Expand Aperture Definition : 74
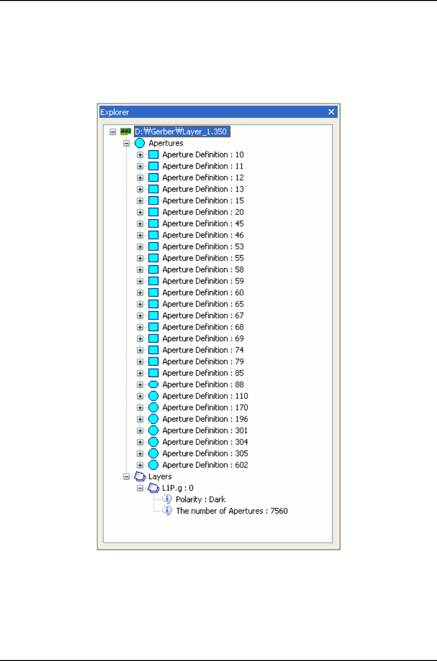The width and height of the screenshot is (437, 661). [140, 350]
